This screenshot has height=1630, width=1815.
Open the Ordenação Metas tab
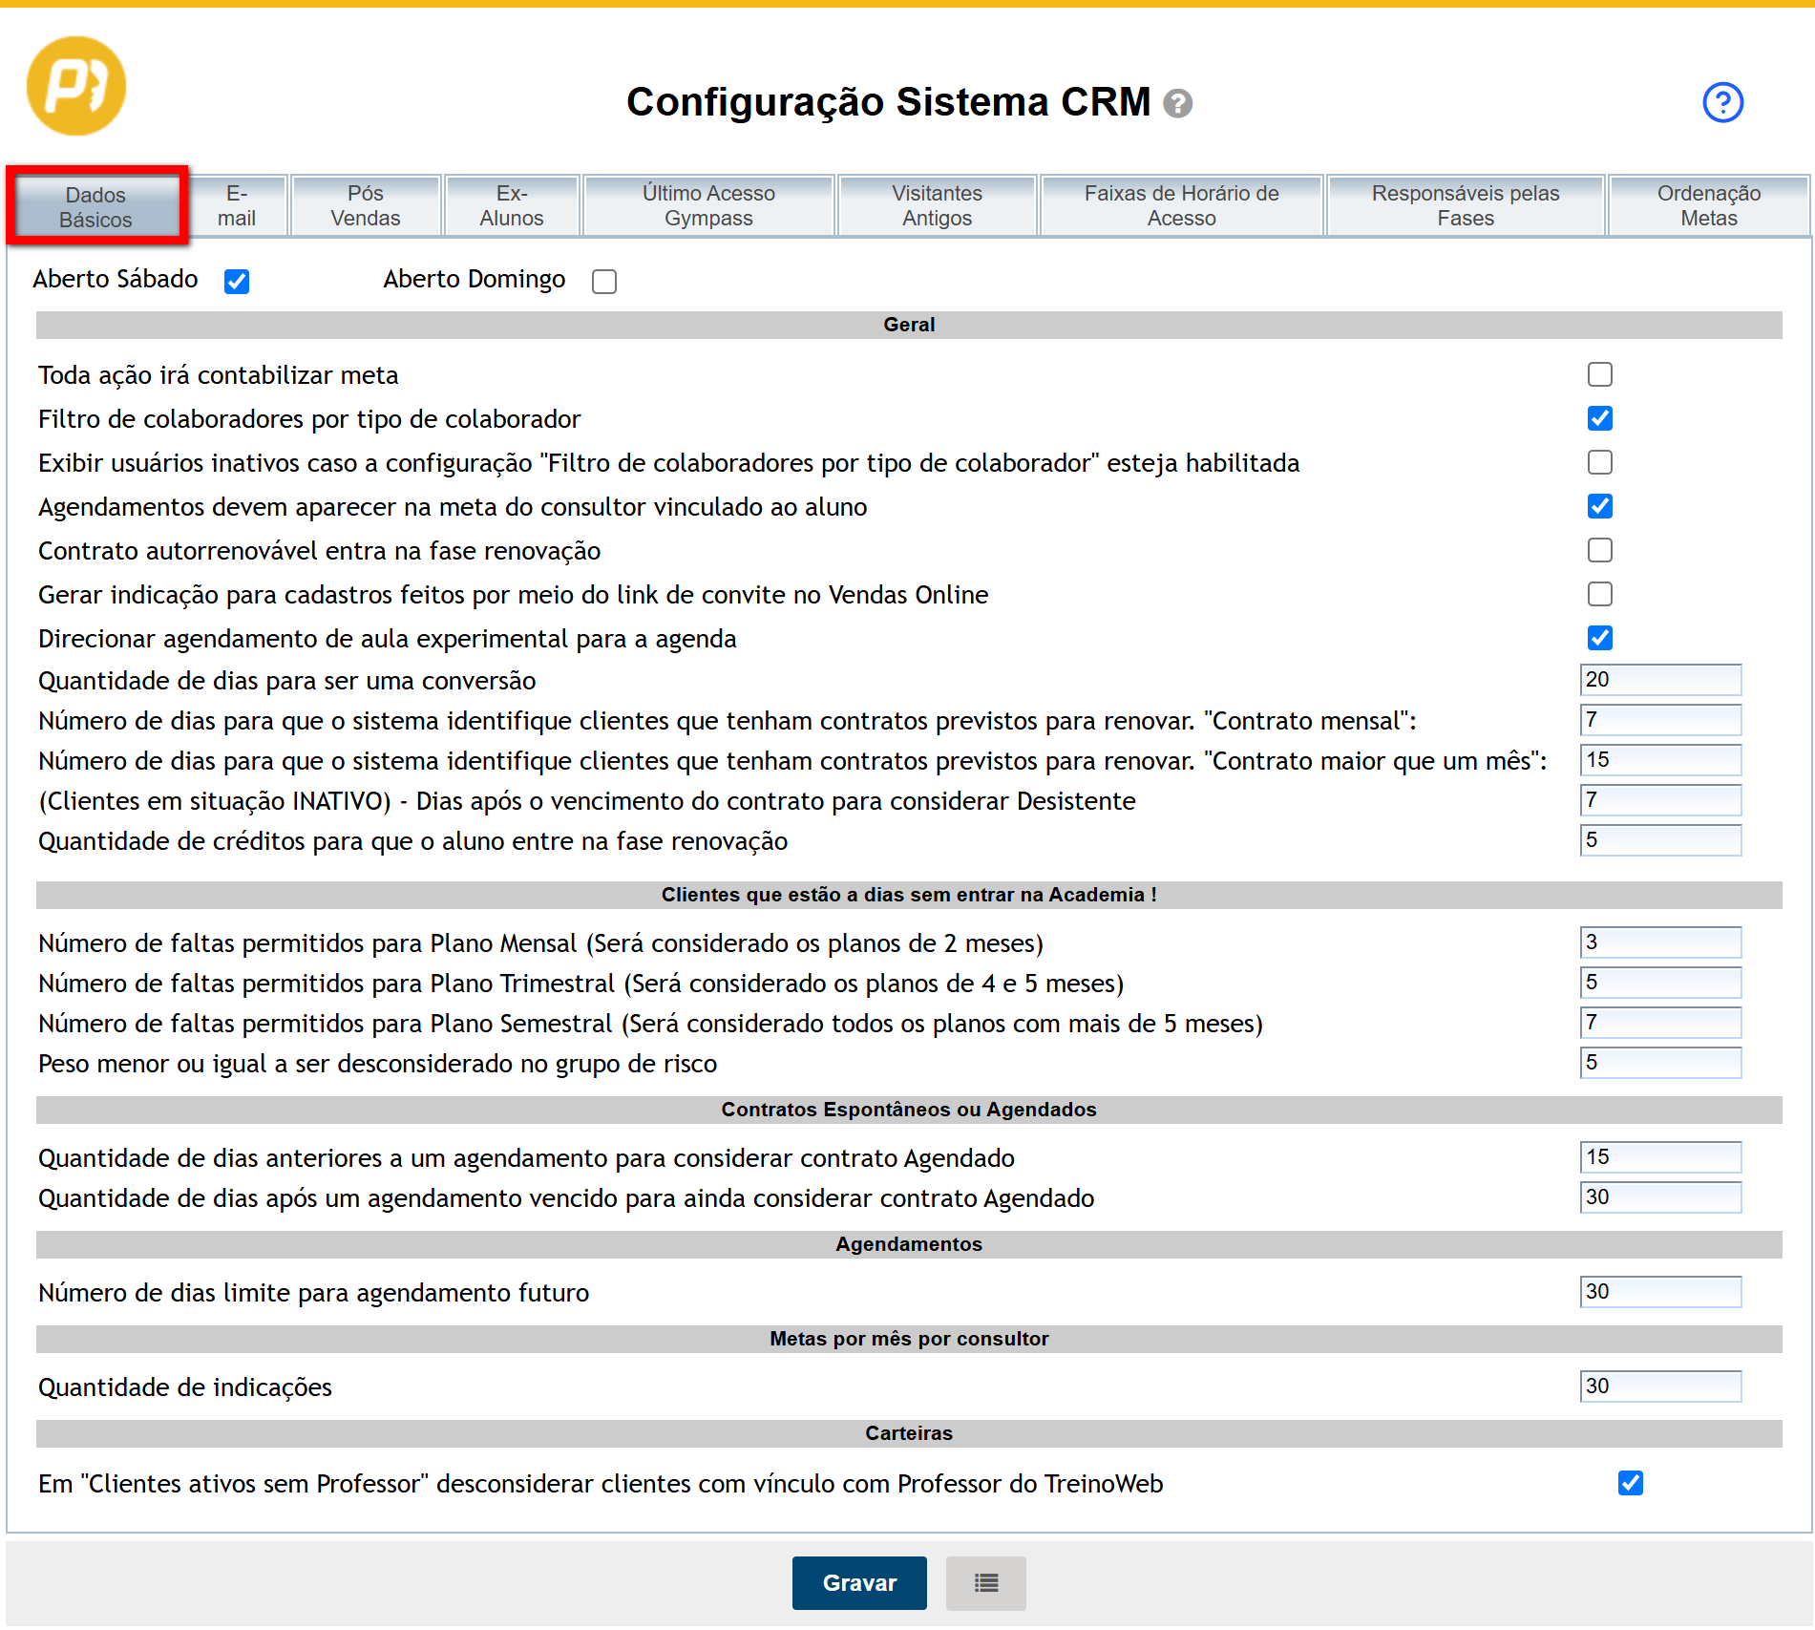[x=1708, y=205]
